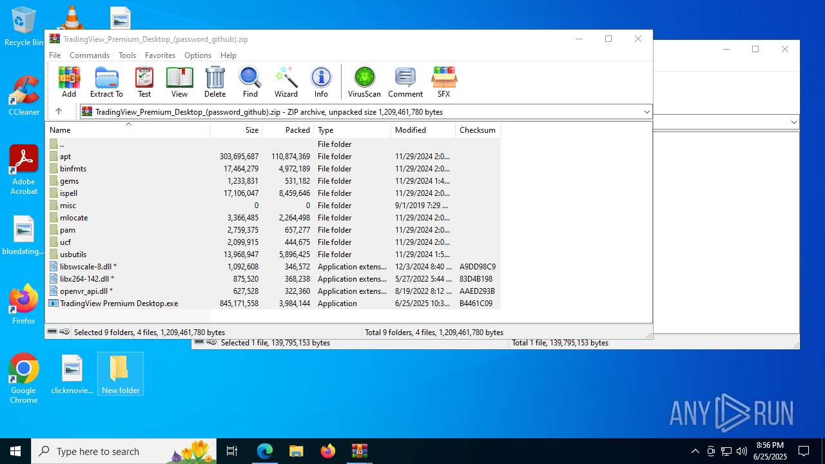Open Firefox desktop shortcut

[x=24, y=305]
